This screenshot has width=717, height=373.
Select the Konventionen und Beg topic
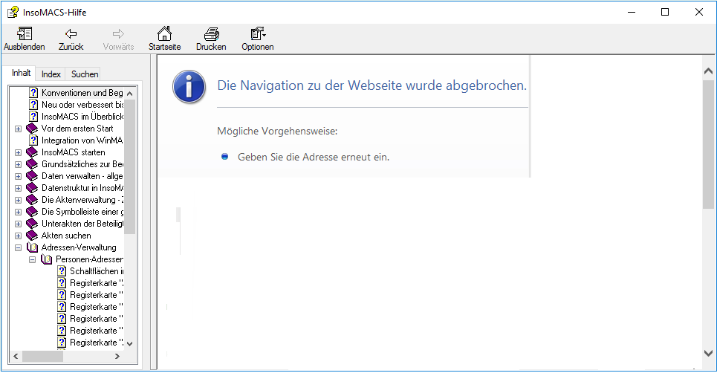(x=82, y=93)
